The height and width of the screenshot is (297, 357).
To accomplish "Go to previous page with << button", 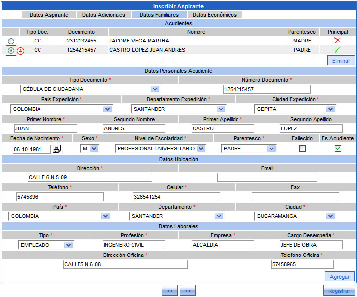I will pyautogui.click(x=170, y=291).
